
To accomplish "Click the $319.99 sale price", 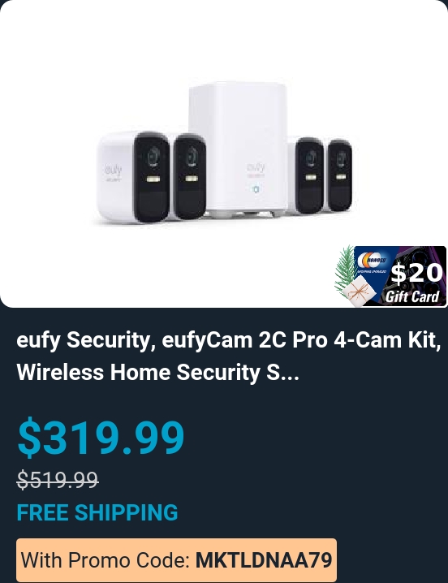I will click(101, 437).
